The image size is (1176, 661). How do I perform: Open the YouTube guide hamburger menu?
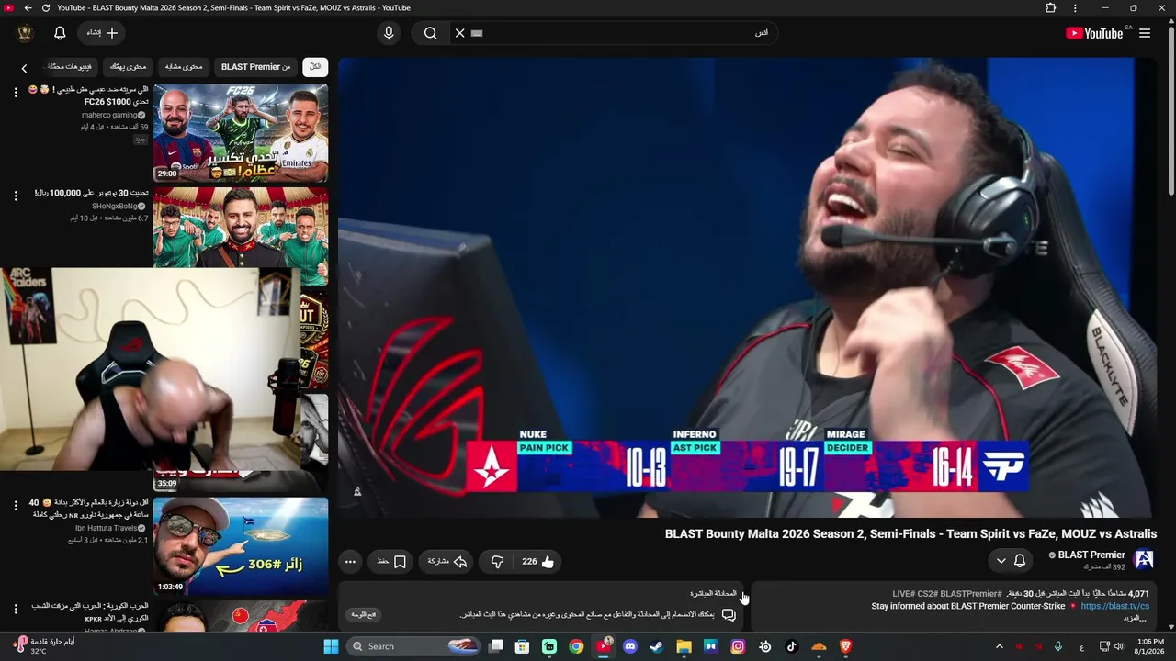point(1145,33)
